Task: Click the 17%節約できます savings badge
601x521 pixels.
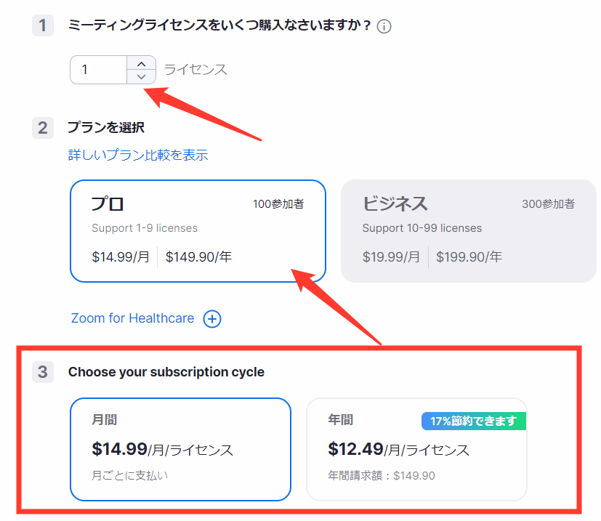Action: click(x=473, y=421)
